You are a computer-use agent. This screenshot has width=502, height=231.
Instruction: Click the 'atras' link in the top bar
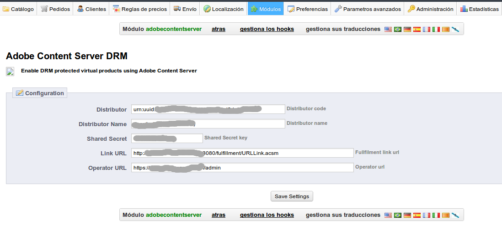click(219, 29)
